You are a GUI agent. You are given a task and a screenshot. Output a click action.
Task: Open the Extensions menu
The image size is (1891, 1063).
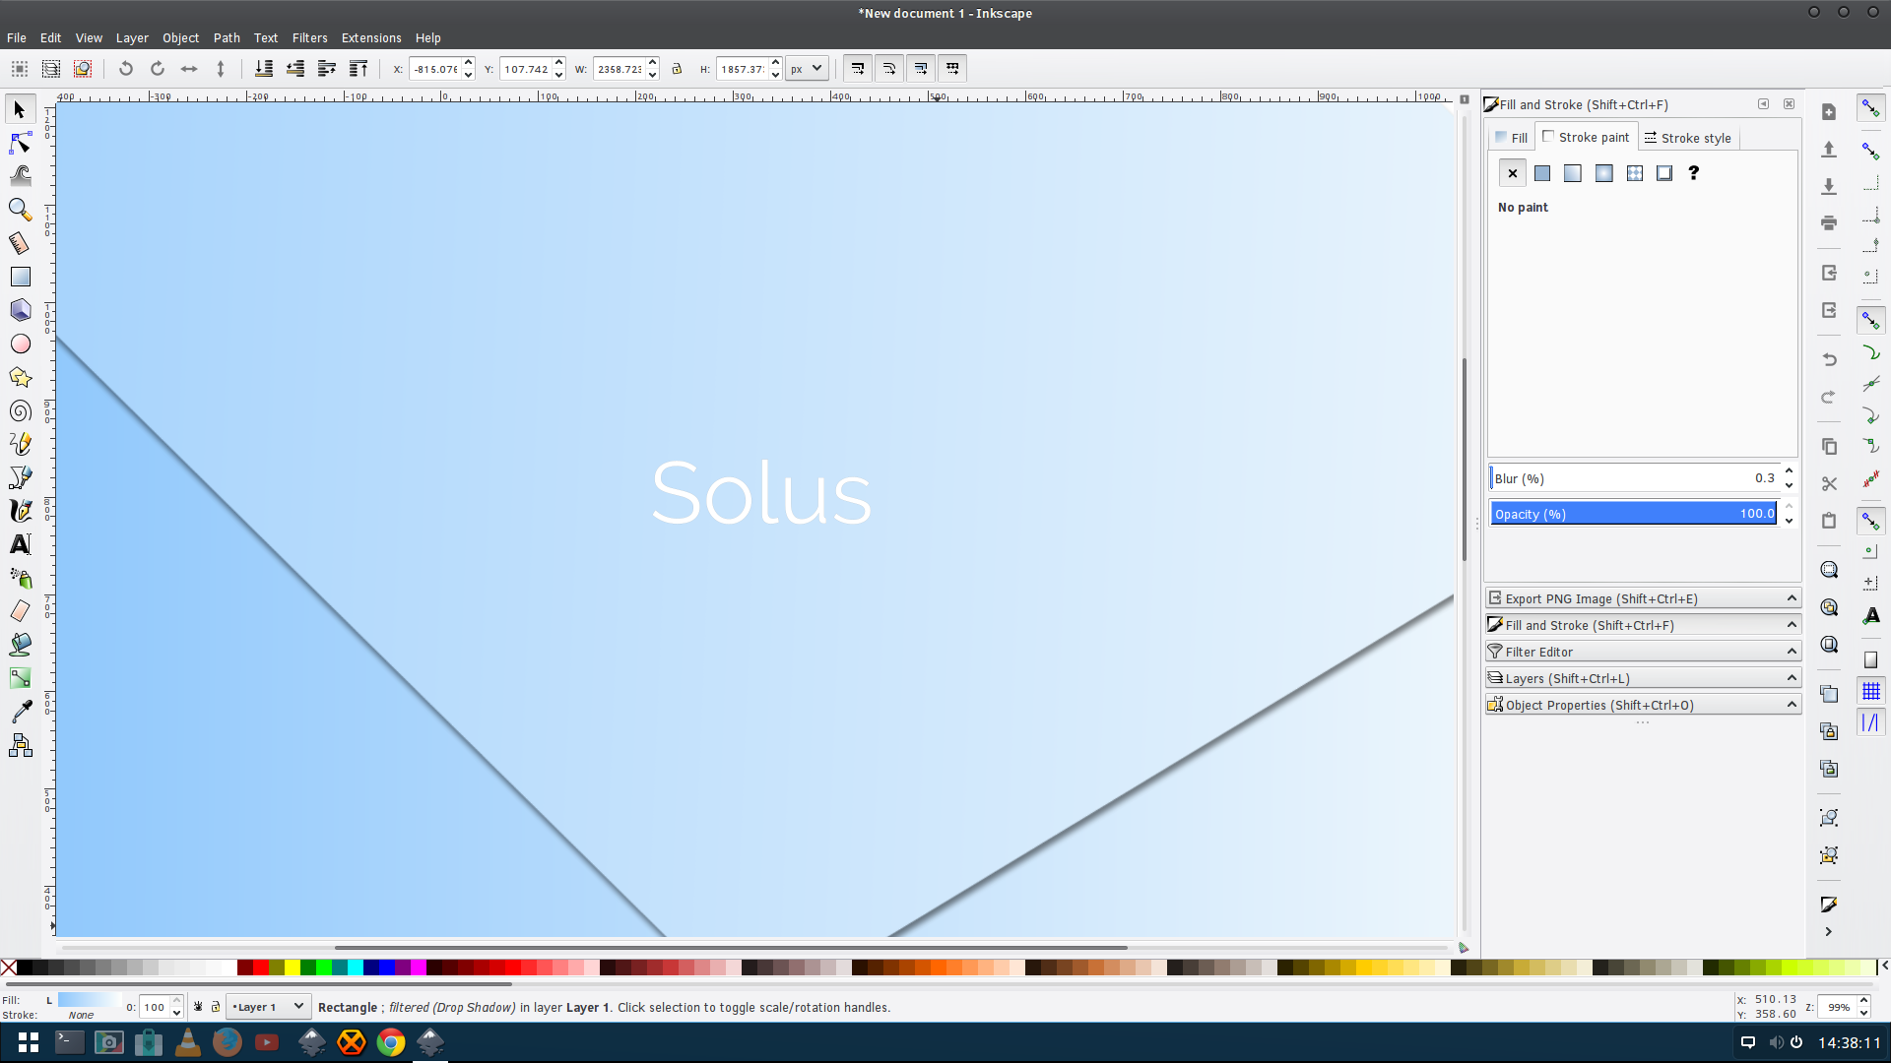(371, 37)
